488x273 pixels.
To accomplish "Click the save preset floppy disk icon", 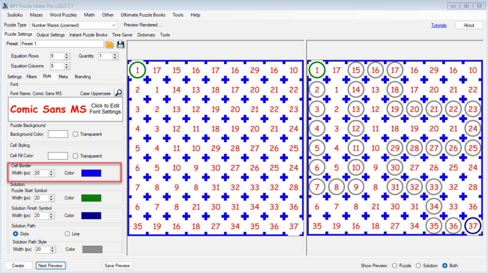I will pos(121,44).
